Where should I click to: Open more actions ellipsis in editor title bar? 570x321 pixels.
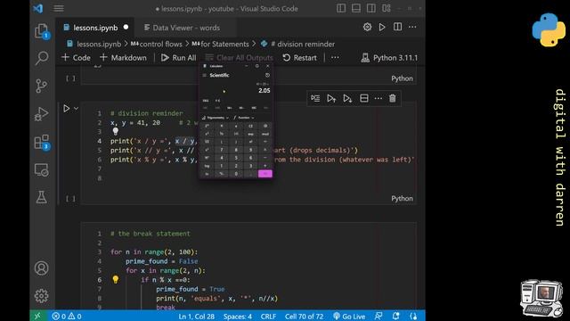(412, 27)
